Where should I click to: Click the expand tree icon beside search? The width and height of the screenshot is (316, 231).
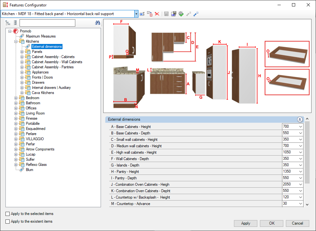(8, 23)
